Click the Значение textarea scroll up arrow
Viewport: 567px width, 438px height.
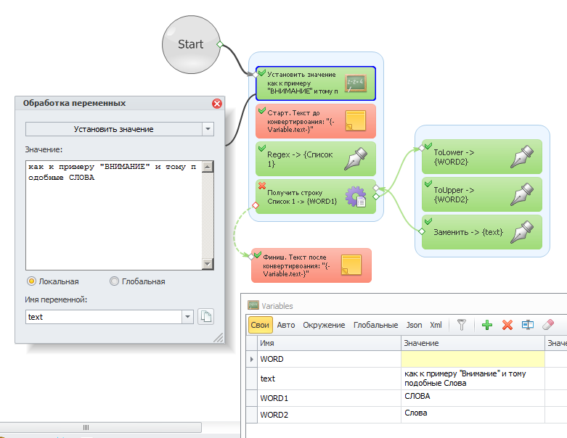(x=207, y=167)
